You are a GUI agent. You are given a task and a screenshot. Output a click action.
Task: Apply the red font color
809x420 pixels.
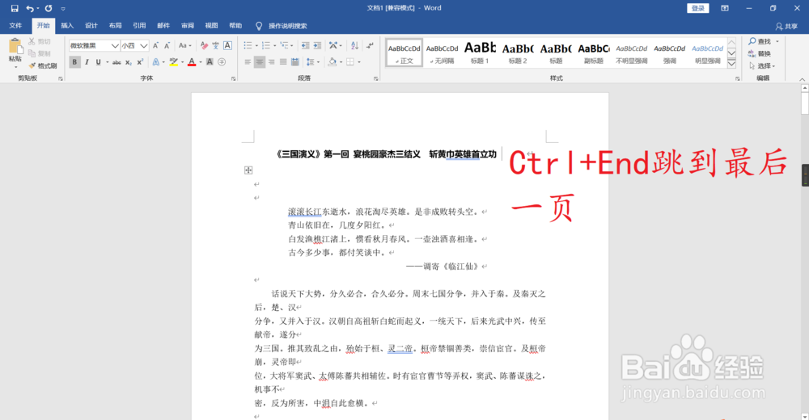(x=192, y=62)
